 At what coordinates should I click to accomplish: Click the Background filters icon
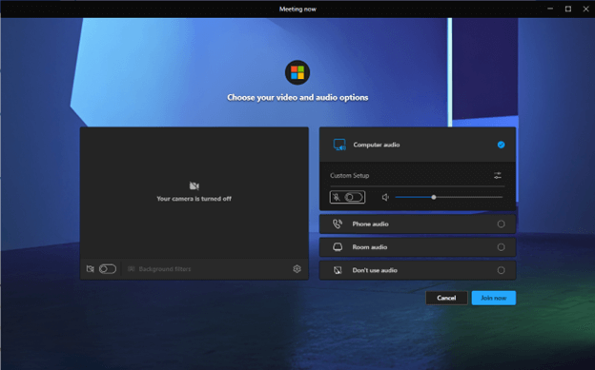click(x=132, y=269)
